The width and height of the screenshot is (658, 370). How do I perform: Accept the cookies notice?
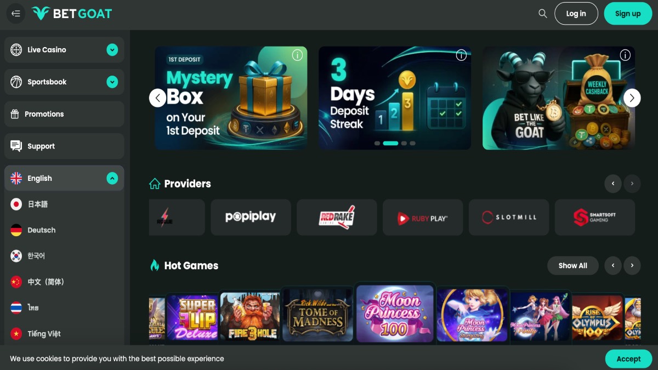click(628, 359)
